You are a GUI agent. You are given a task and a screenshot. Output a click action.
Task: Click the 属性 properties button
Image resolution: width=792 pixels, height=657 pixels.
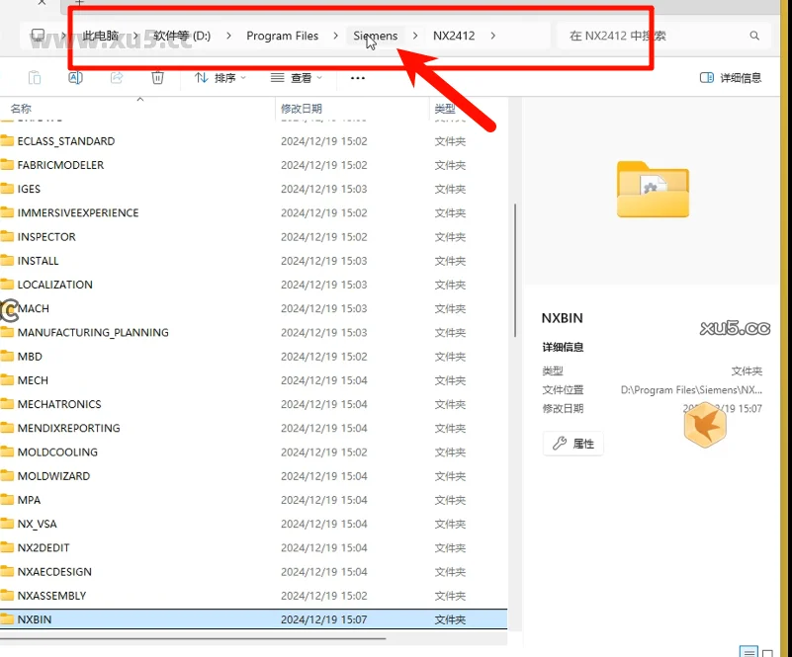(x=572, y=444)
